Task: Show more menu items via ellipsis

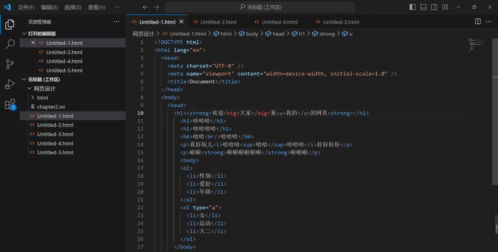Action: (x=117, y=7)
